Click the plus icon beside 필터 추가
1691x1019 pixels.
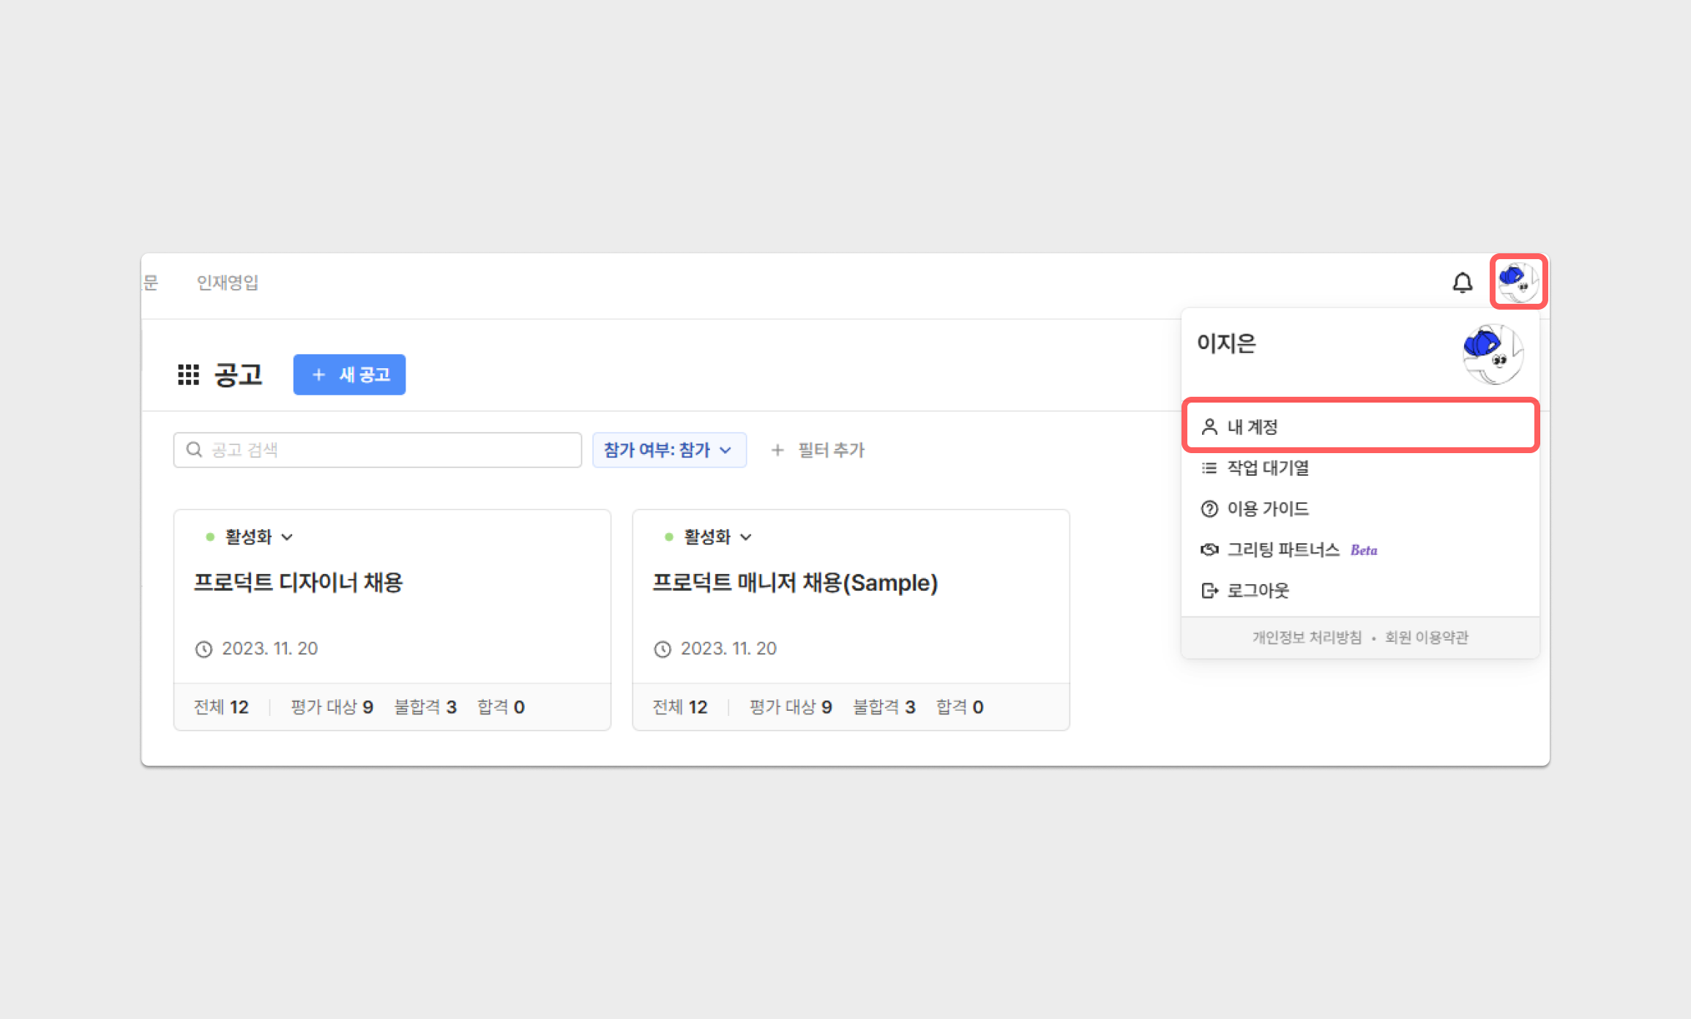[777, 450]
